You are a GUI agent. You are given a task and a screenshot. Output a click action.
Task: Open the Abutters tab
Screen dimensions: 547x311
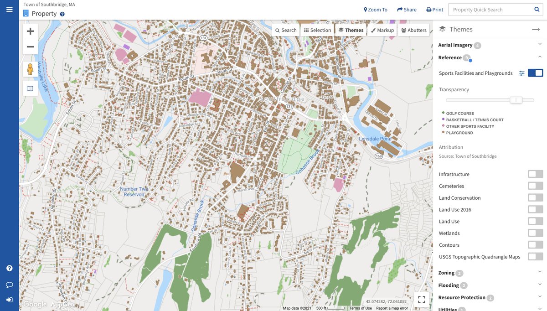coord(414,30)
